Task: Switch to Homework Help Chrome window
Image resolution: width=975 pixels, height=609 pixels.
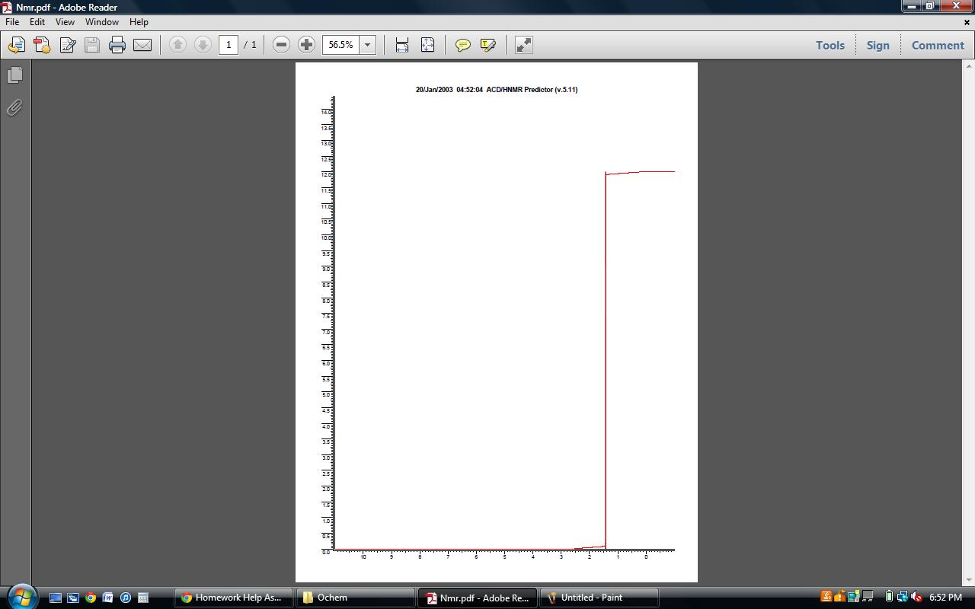Action: pos(234,598)
